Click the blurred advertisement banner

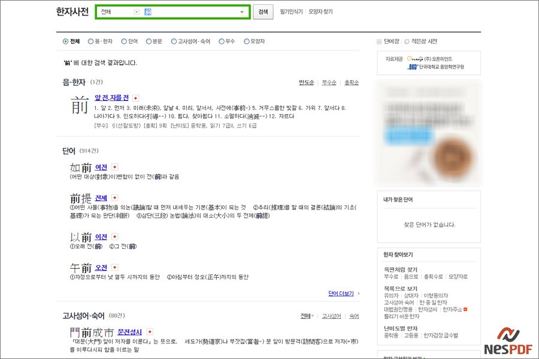click(429, 133)
